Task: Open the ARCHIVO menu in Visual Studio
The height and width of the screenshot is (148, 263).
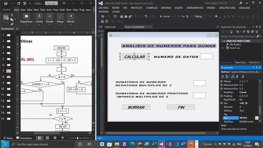Action: (103, 8)
